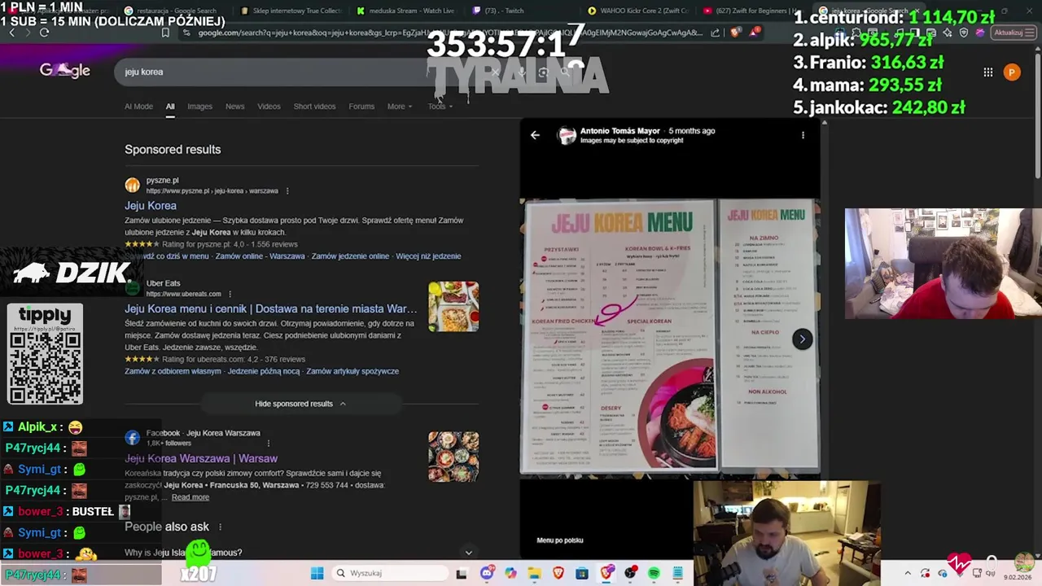
Task: Click the browser address bar URL
Action: (449, 33)
